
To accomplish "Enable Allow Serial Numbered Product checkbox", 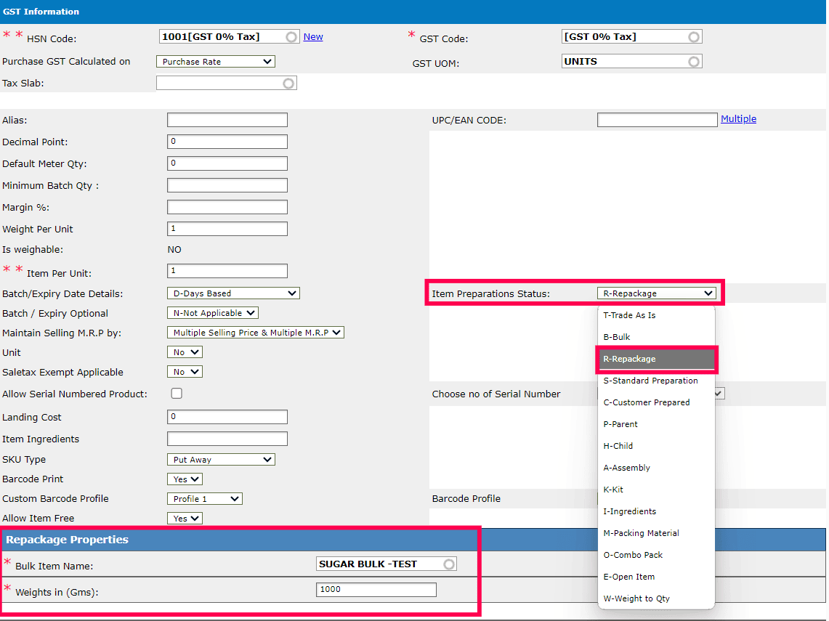I will (177, 394).
